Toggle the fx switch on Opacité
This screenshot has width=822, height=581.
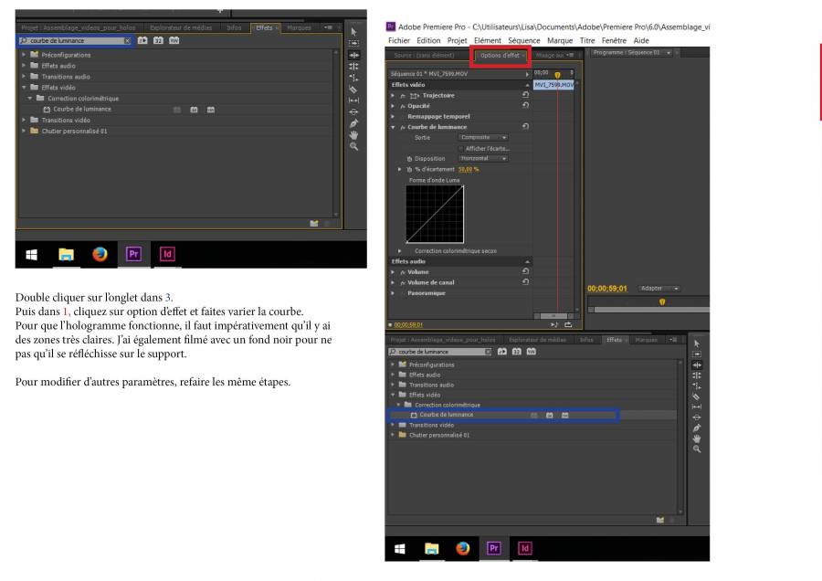pyautogui.click(x=403, y=106)
